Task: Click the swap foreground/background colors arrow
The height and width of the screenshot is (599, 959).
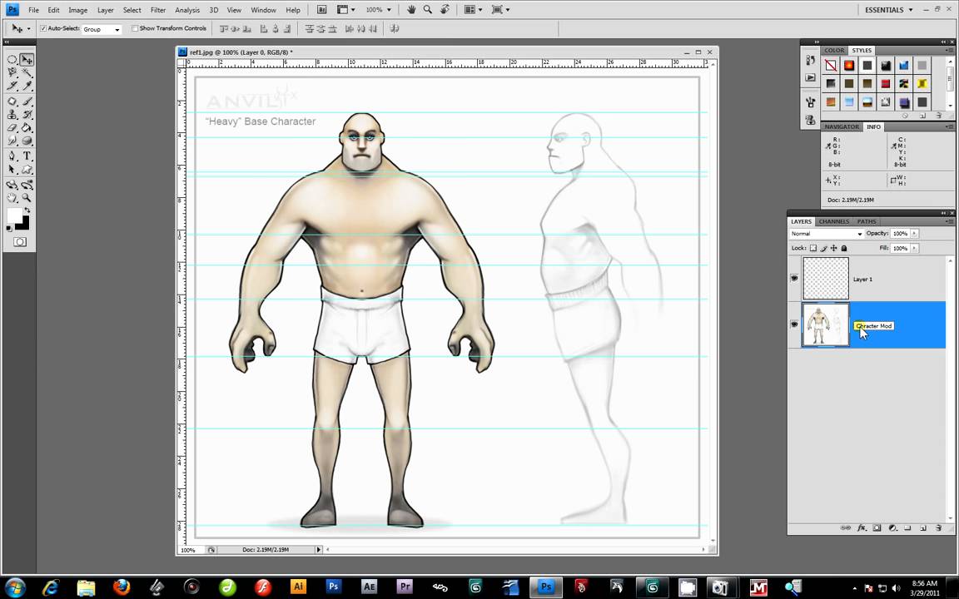Action: pos(27,210)
